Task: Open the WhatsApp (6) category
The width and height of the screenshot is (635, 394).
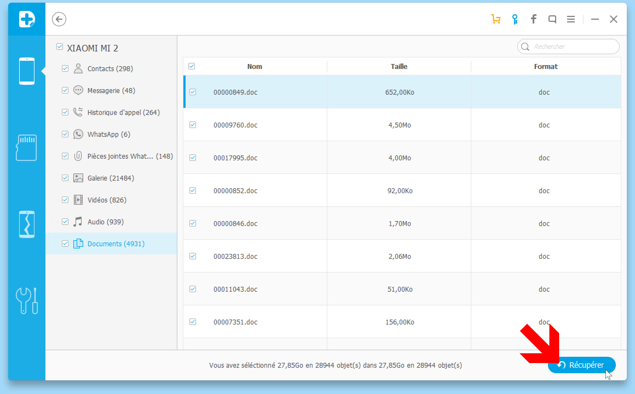Action: pos(109,134)
